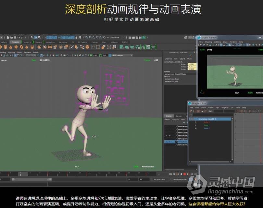Play backwards using the left arrow
Screen dimensions: 263x208
pos(181,174)
